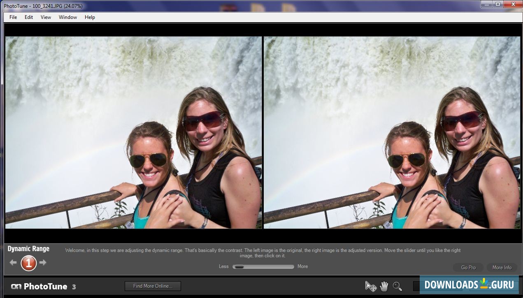Go to the next step arrow
Viewport: 523px width, 298px height.
click(x=43, y=263)
